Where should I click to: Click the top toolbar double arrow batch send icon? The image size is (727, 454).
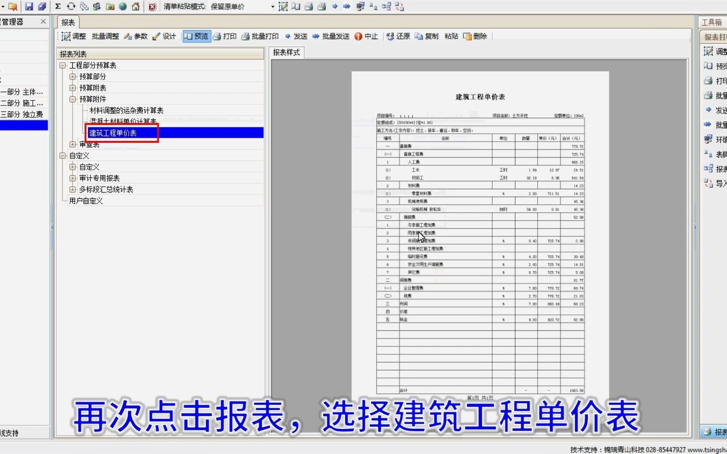coord(347,6)
